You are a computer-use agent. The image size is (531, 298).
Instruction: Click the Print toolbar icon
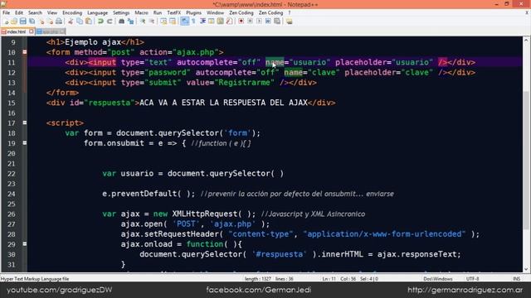[x=59, y=22]
